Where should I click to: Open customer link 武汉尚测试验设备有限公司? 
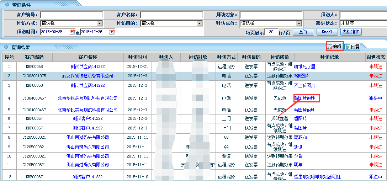[88, 76]
